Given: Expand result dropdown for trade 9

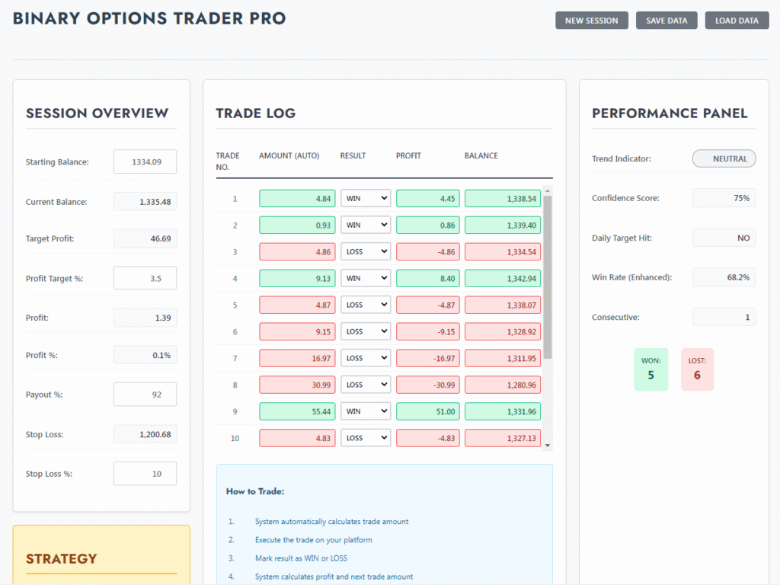Looking at the screenshot, I should point(366,411).
